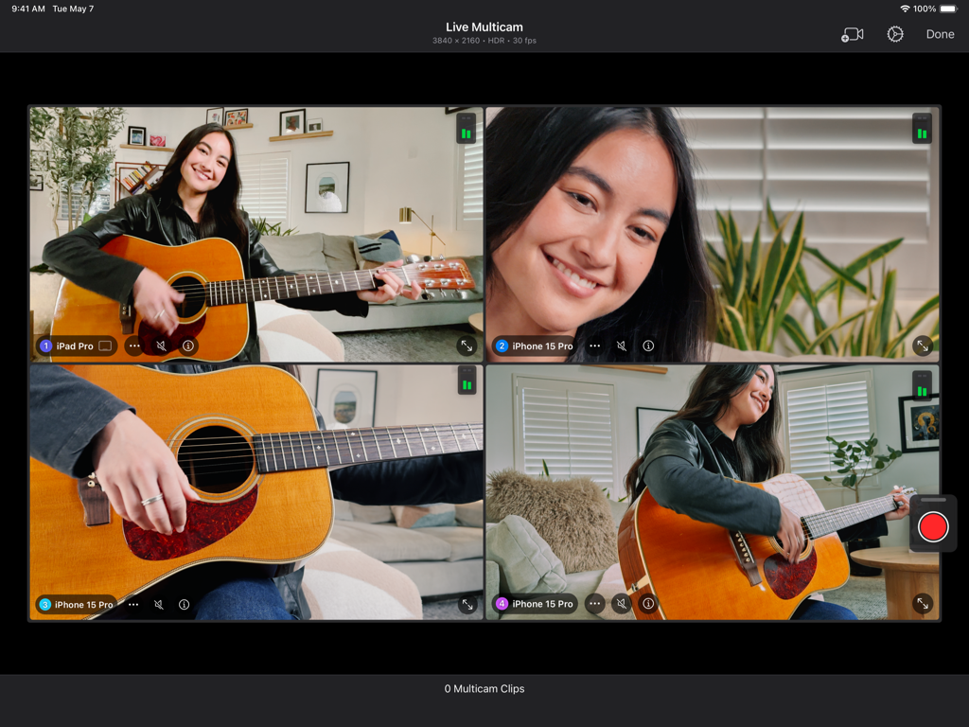The height and width of the screenshot is (727, 969).
Task: Tap the Live Multicam title
Action: pos(484,27)
